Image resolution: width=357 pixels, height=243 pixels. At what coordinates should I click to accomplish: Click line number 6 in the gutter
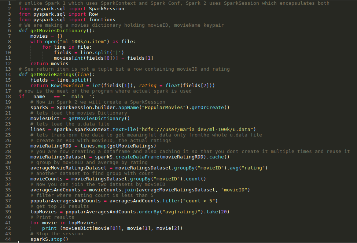point(9,31)
